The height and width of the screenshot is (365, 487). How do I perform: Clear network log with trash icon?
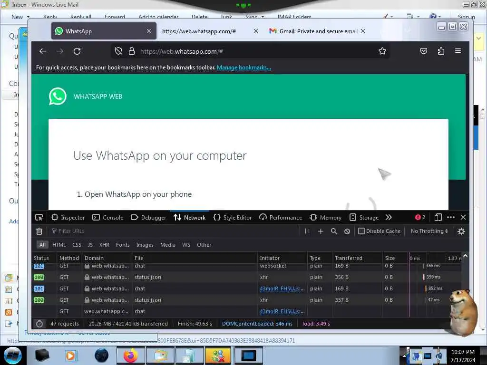tap(39, 231)
